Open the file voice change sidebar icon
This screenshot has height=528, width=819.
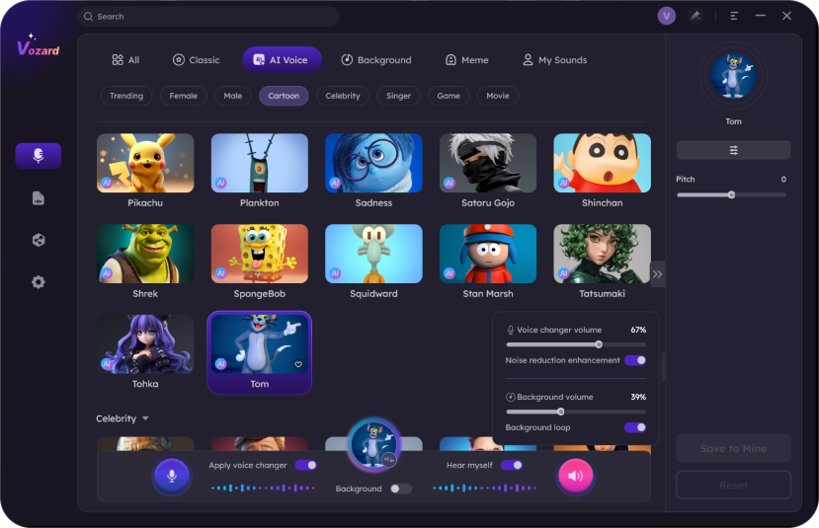38,198
